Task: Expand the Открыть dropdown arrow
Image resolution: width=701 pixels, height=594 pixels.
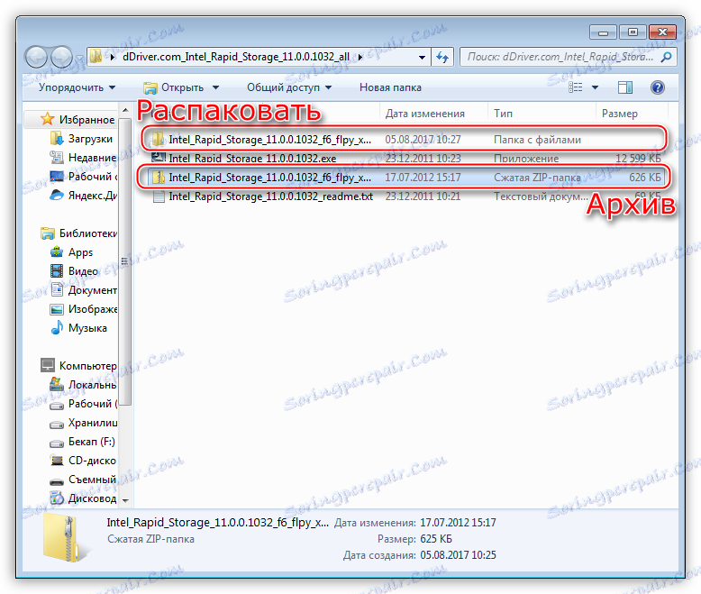Action: (x=215, y=87)
